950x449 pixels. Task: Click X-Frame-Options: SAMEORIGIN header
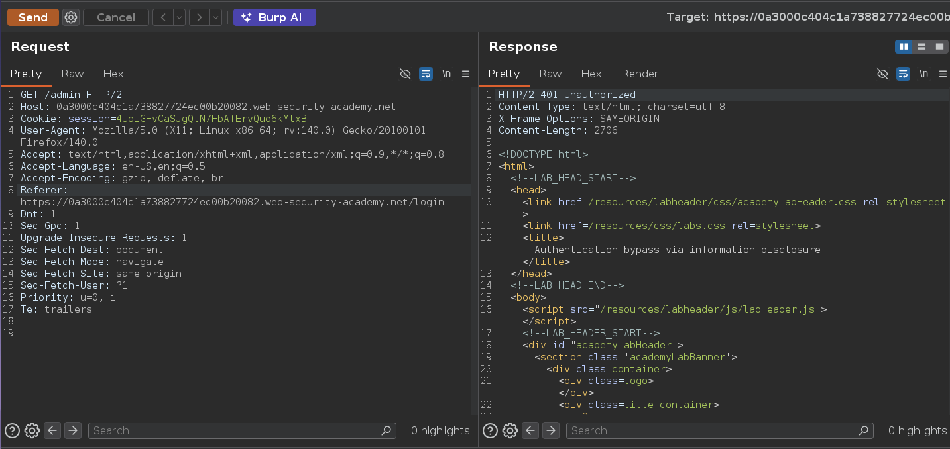[579, 119]
